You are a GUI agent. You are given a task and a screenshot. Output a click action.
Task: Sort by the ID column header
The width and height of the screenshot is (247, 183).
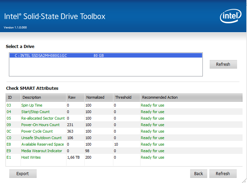tap(13, 97)
